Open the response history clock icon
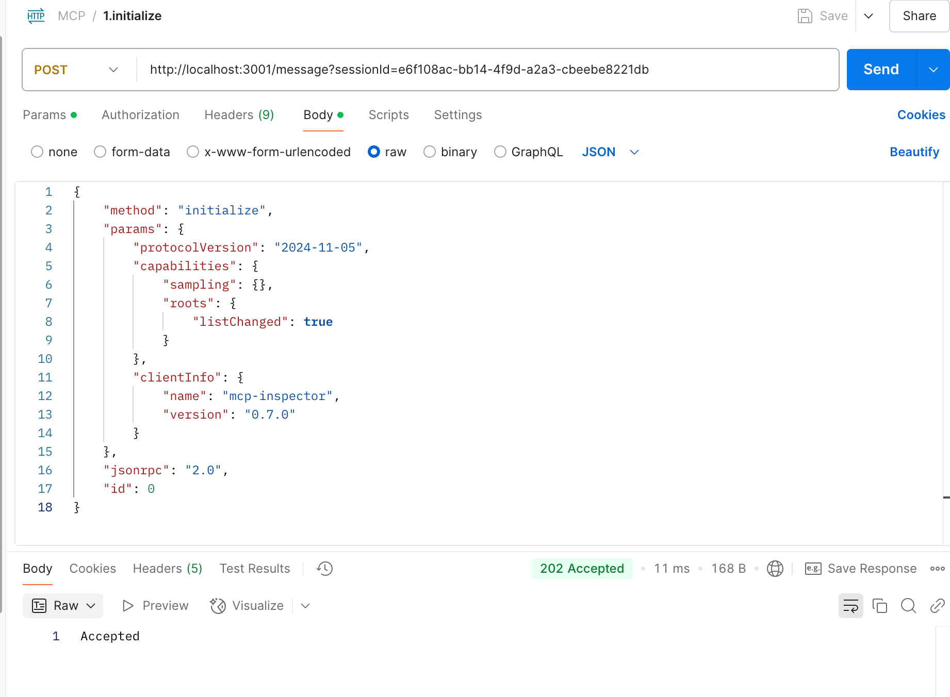Image resolution: width=950 pixels, height=697 pixels. (x=325, y=569)
